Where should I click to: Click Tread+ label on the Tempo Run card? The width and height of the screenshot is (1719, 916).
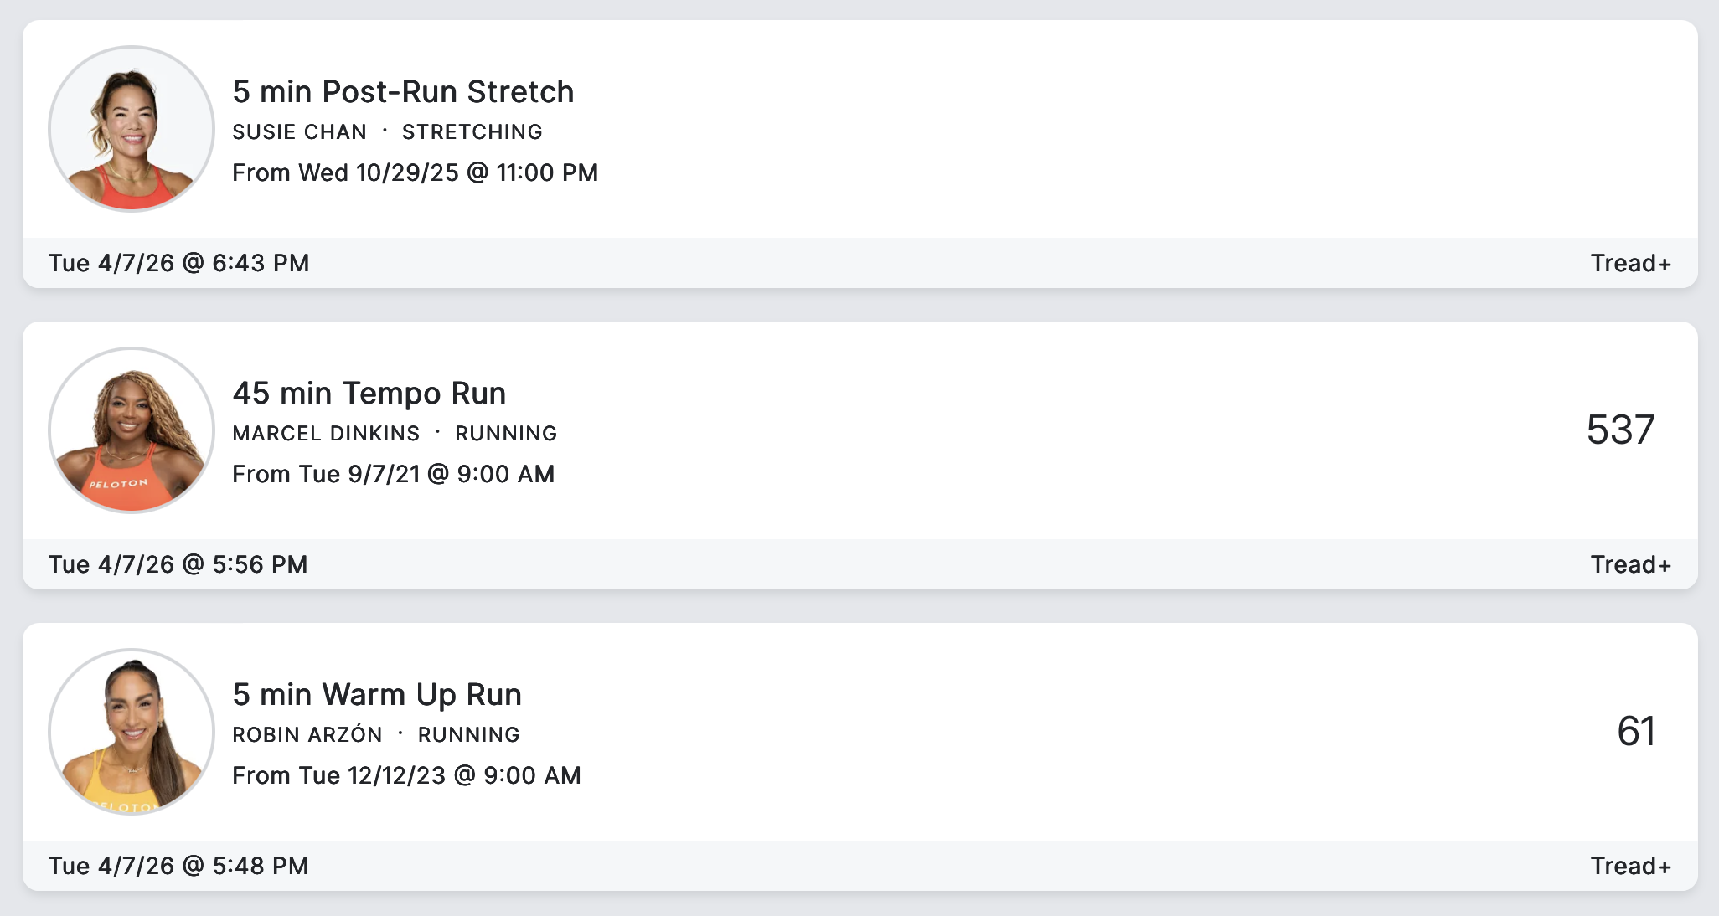click(x=1630, y=564)
